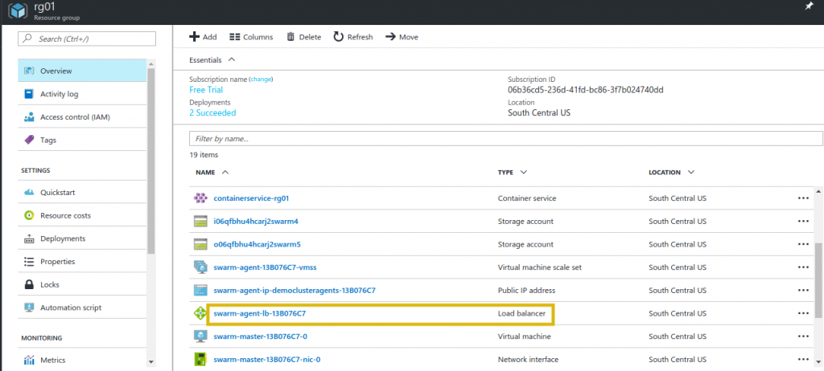Open Access control (IAM)
Image resolution: width=824 pixels, height=371 pixels.
(x=82, y=117)
